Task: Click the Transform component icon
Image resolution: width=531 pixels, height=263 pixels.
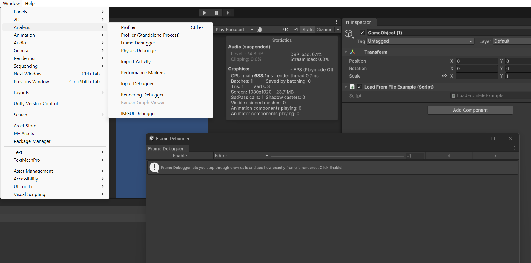Action: coord(353,52)
